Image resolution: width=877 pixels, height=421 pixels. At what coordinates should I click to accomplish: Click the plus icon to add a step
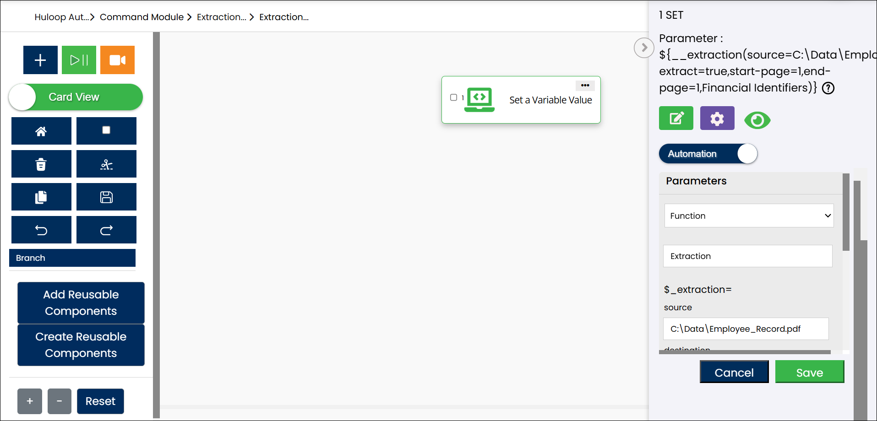click(40, 60)
